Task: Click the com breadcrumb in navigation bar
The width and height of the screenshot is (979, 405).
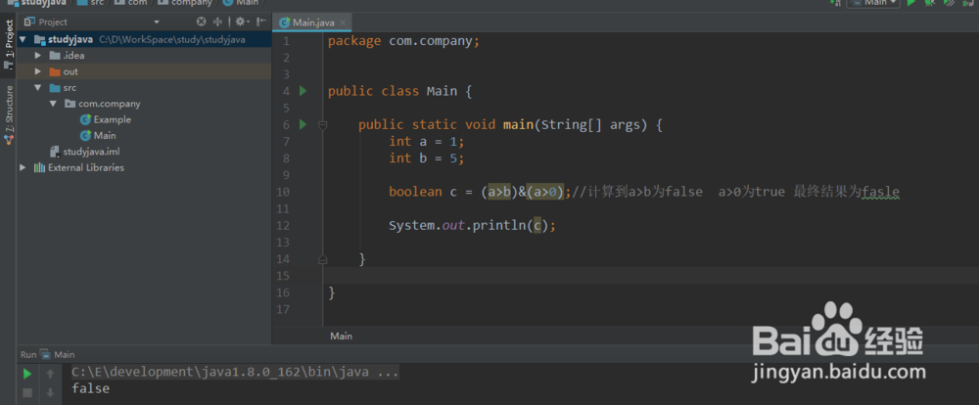Action: coord(130,3)
